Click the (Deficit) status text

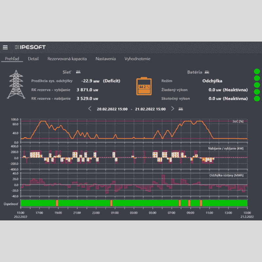tap(111, 81)
